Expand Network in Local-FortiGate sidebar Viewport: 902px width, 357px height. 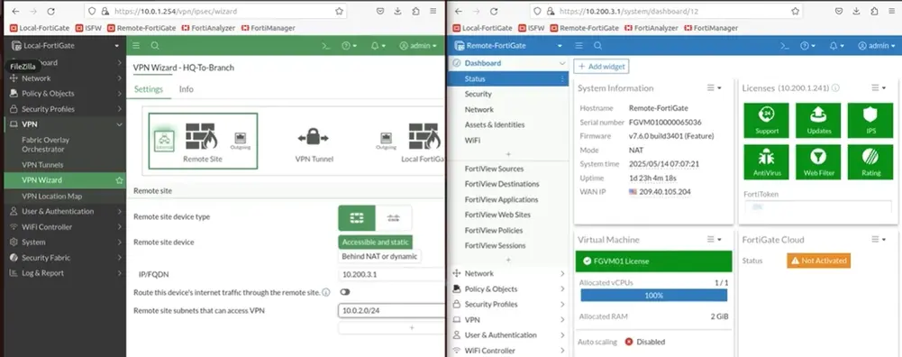[x=119, y=78]
